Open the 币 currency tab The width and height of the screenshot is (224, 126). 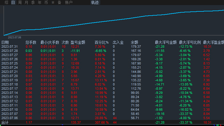point(46,2)
